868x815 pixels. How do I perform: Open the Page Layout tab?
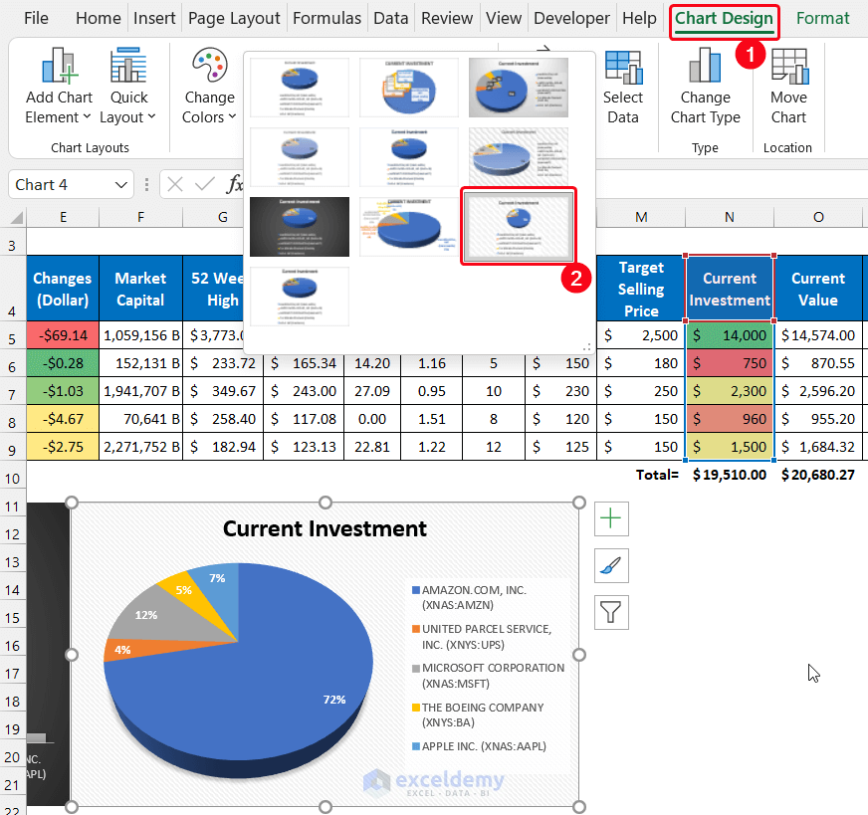[234, 18]
